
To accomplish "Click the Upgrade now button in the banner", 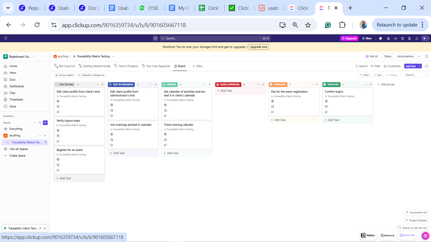I will pos(258,47).
